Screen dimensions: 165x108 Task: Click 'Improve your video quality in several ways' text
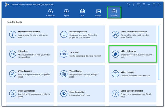tap(136, 56)
